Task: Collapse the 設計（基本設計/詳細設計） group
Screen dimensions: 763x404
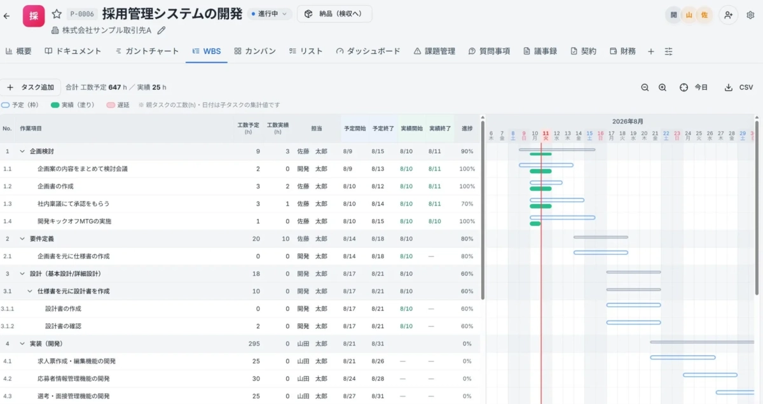Action: (22, 274)
